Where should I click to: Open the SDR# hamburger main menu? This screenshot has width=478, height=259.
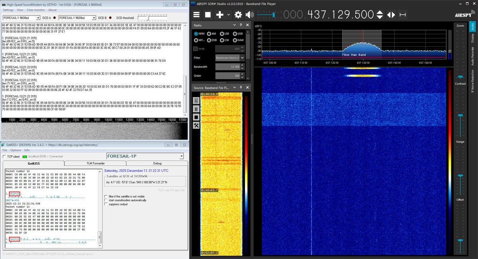(x=196, y=15)
